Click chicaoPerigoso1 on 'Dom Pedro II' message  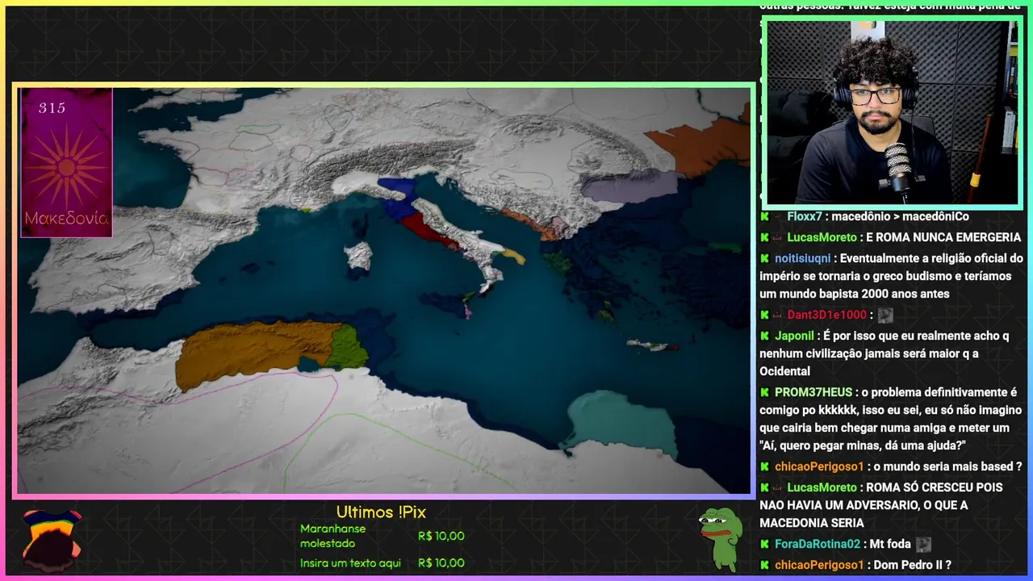click(x=820, y=565)
